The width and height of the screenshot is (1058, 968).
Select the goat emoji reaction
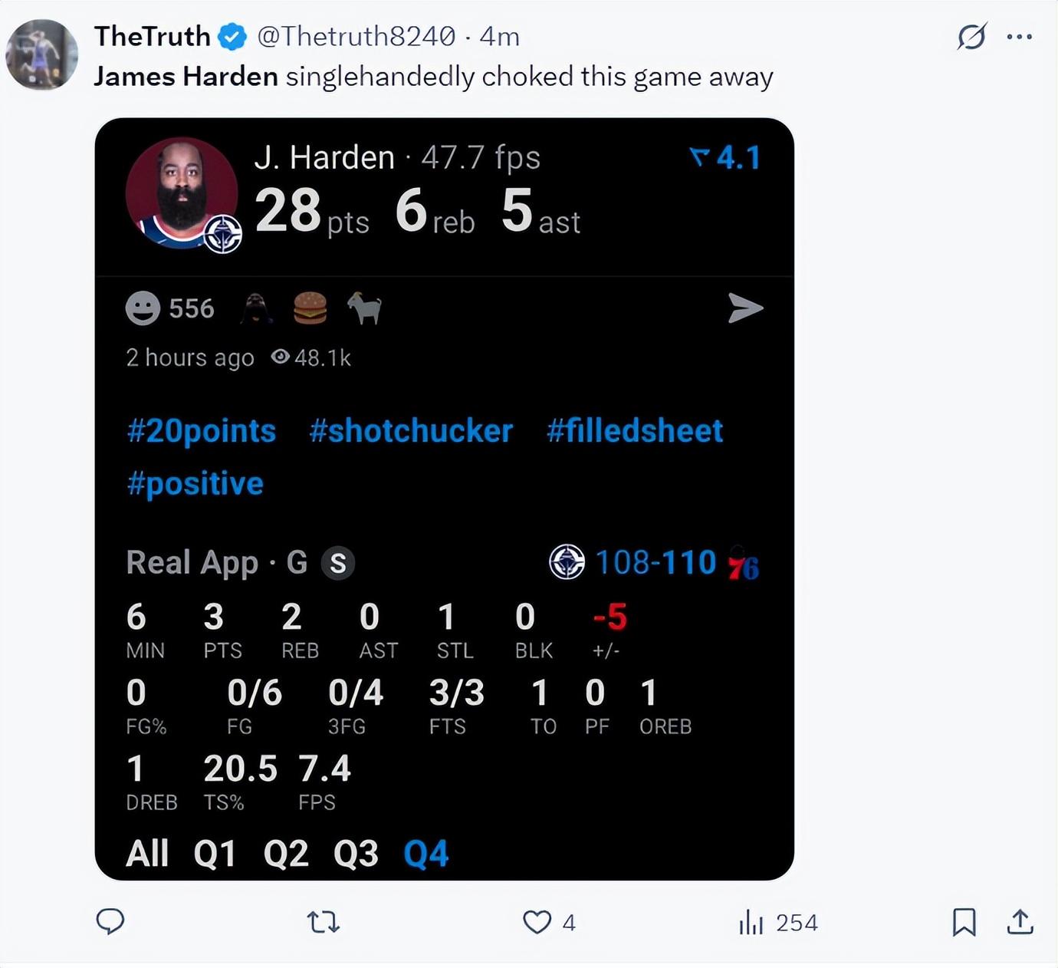pyautogui.click(x=365, y=308)
